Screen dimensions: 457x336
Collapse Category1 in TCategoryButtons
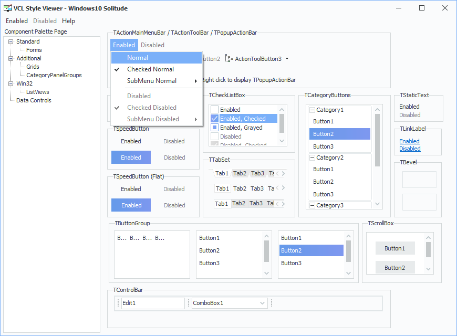312,110
